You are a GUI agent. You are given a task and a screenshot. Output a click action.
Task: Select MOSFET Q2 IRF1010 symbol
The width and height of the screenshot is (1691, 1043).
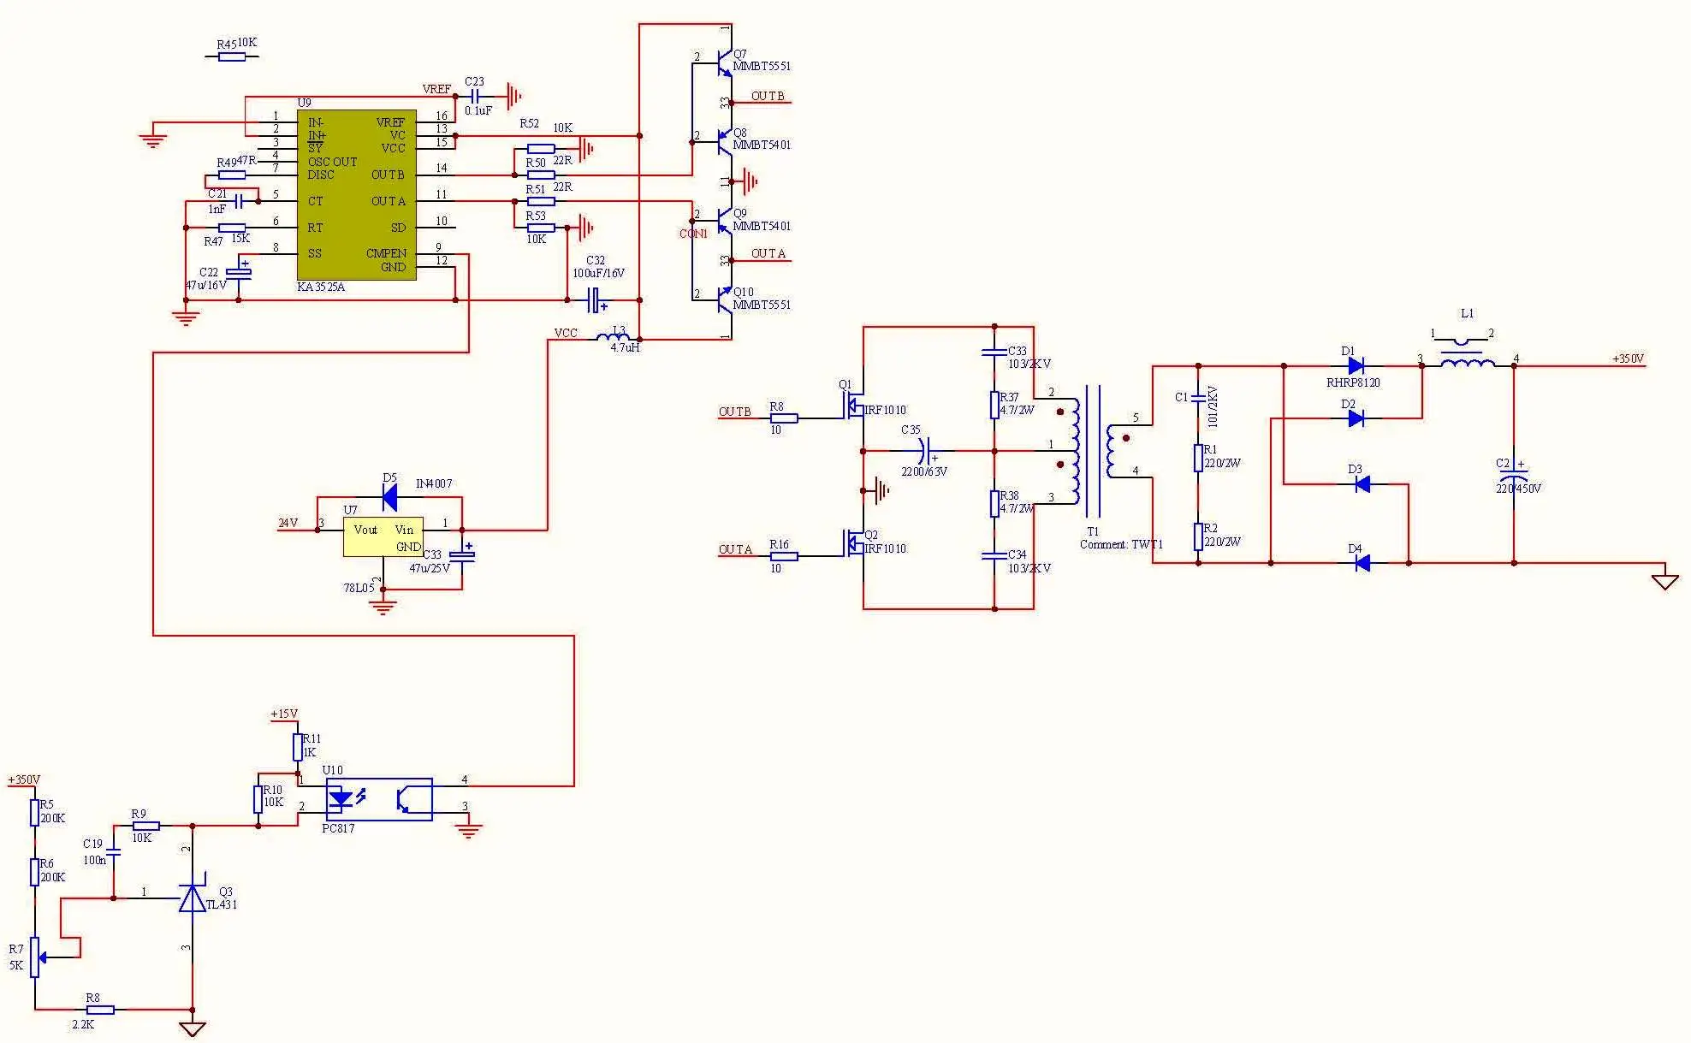coord(853,542)
